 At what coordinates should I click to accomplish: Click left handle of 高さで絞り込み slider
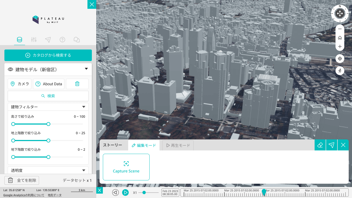click(x=13, y=124)
